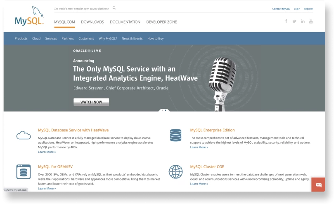This screenshot has height=206, width=336.
Task: Select the second banner carousel dot
Action: coord(166,110)
